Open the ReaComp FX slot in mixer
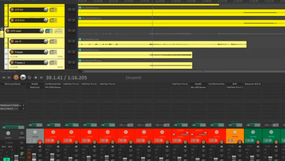Screen dimensions: 285x161 35,87
